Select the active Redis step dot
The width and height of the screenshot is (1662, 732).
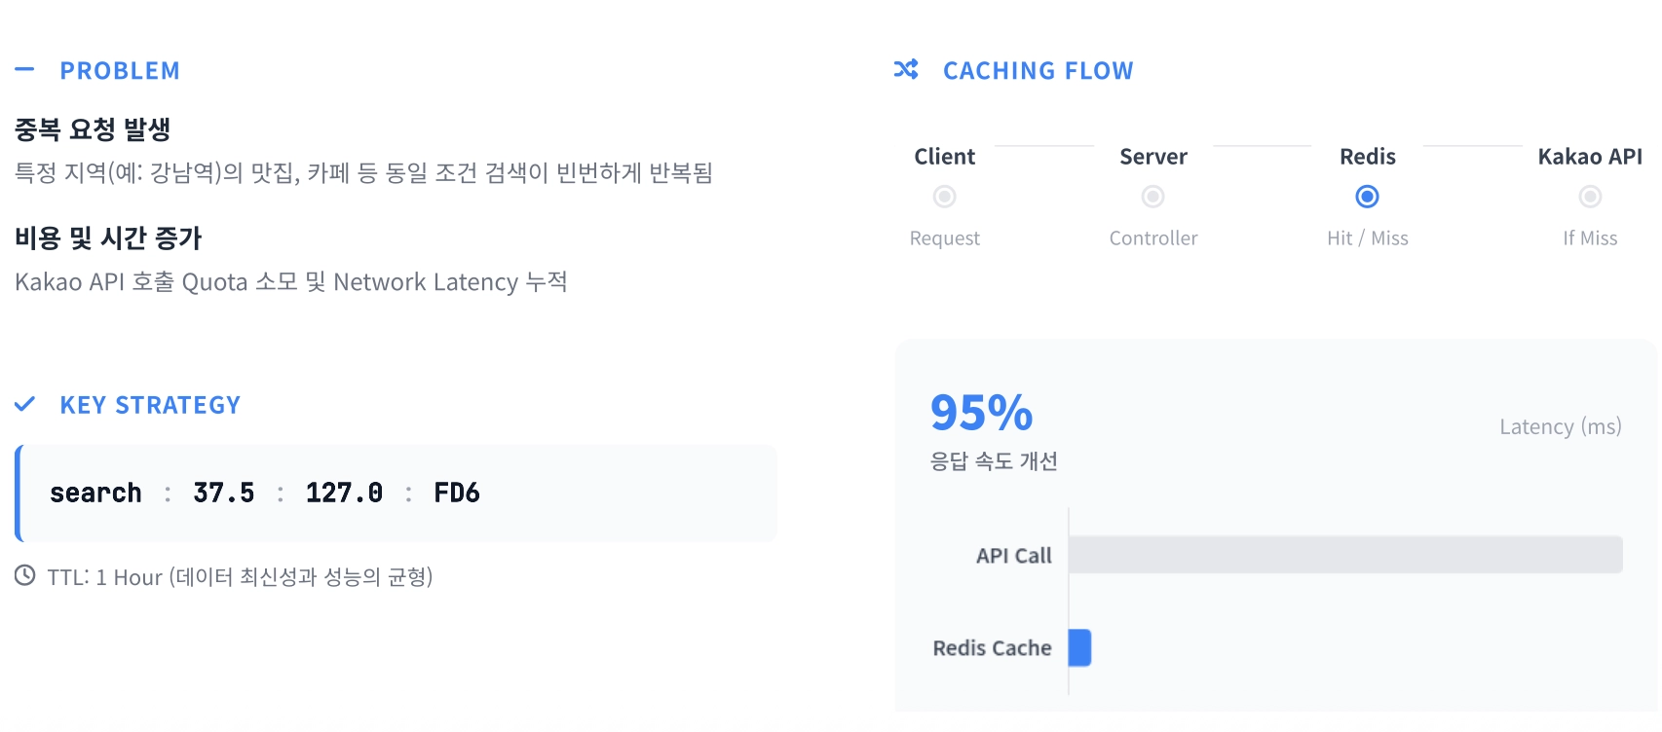[1367, 197]
